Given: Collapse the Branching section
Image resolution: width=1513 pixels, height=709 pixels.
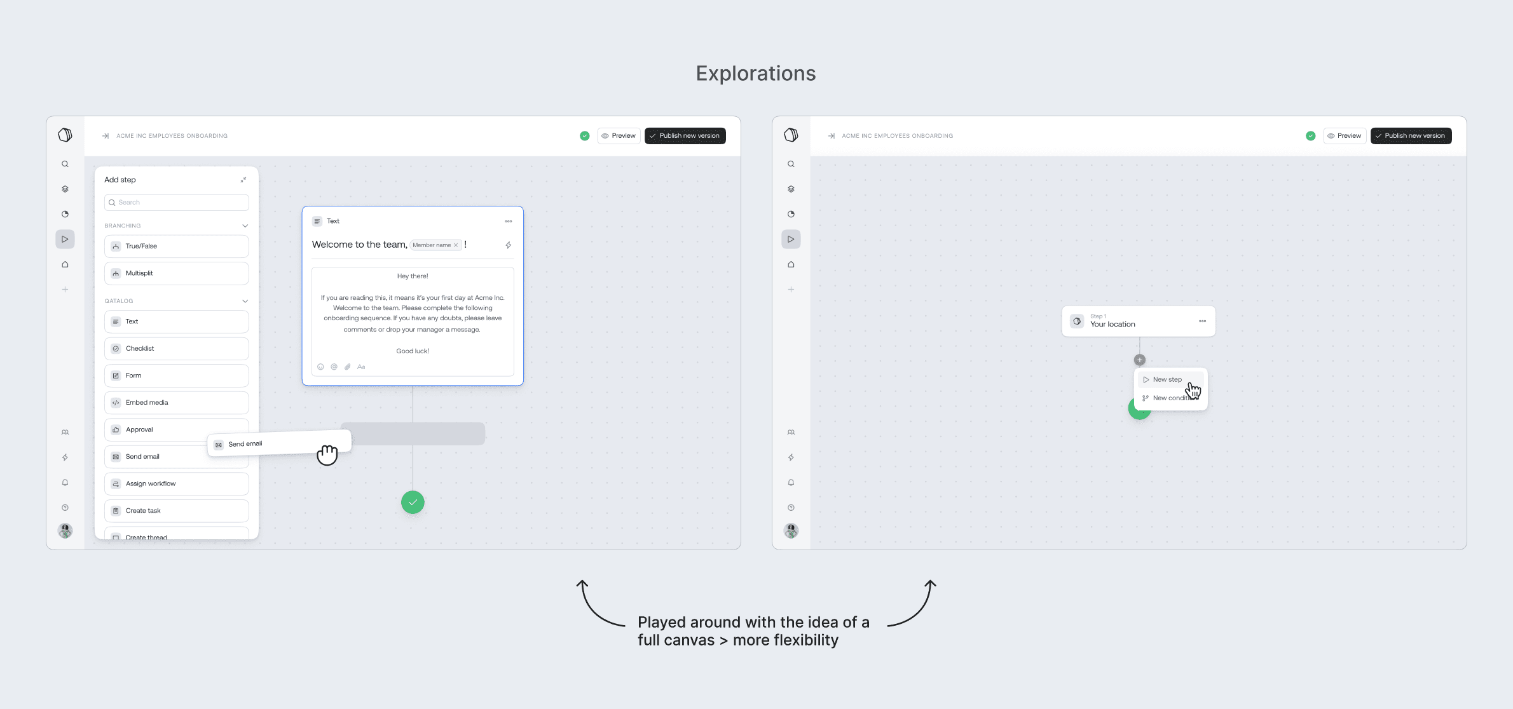Looking at the screenshot, I should coord(245,226).
